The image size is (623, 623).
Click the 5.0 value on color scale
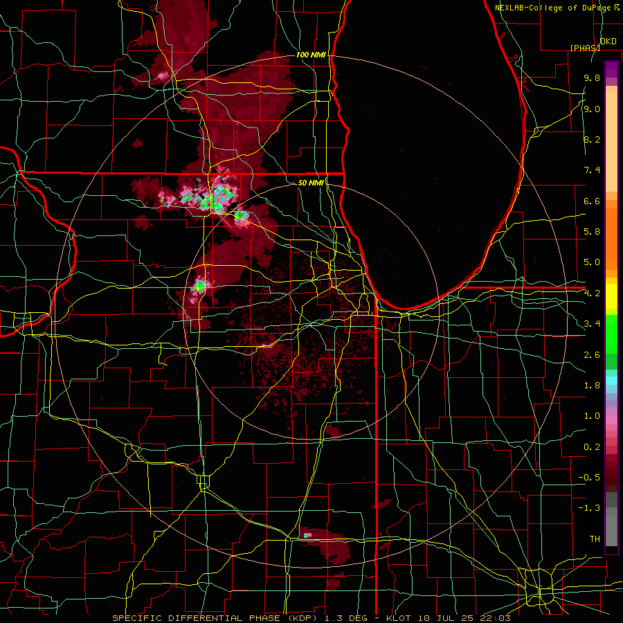(592, 262)
